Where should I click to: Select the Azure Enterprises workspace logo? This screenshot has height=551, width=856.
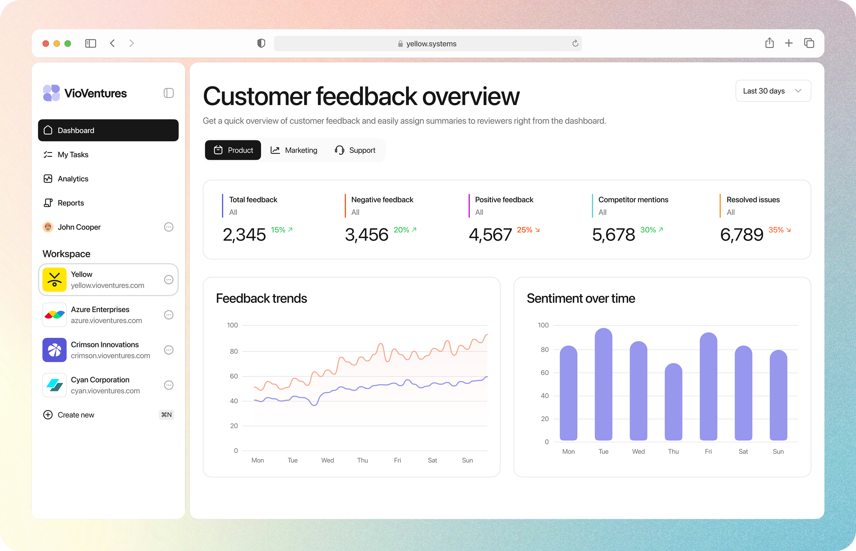pos(54,315)
